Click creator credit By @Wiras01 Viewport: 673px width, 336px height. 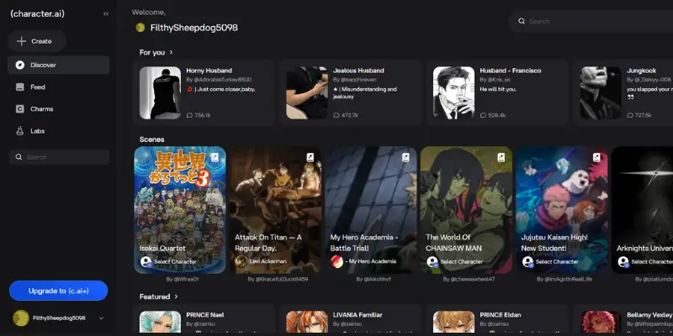(183, 279)
